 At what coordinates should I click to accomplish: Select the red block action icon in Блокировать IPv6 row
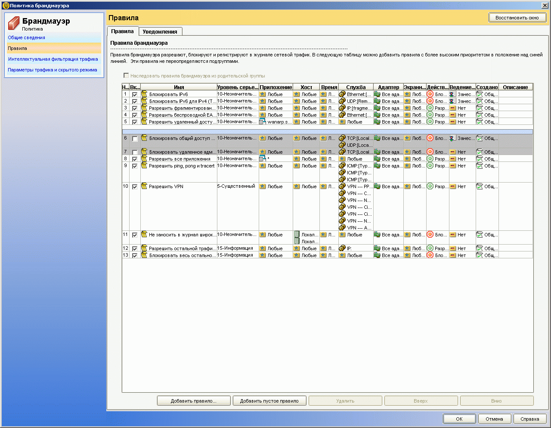(430, 94)
